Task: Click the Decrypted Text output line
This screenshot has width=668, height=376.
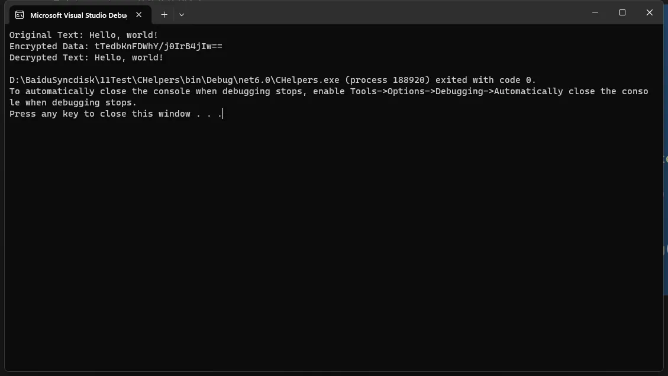Action: point(86,57)
